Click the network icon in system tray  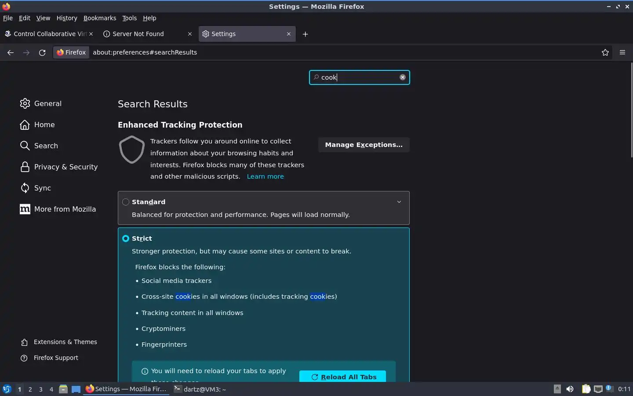coord(598,389)
